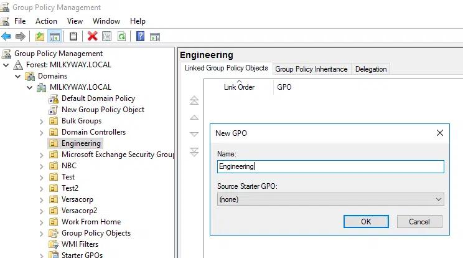Open the Source Starter GPO dropdown

coord(330,199)
